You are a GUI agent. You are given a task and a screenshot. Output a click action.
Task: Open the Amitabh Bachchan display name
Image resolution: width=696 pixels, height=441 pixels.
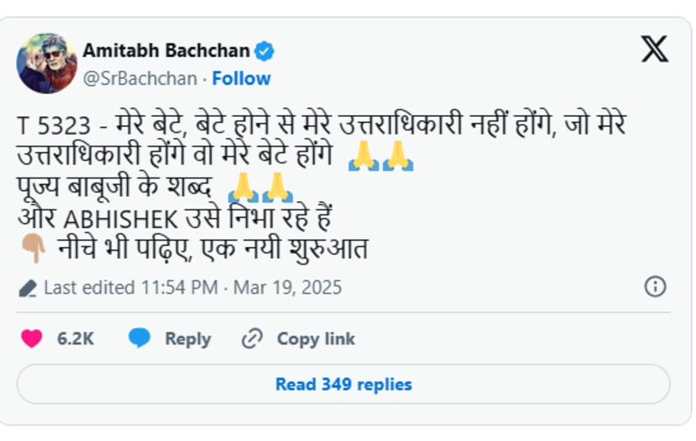166,51
